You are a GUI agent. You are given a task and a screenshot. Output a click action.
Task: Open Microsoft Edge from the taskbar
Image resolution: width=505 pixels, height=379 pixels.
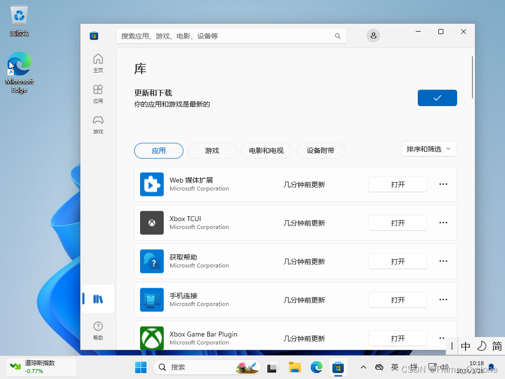tap(316, 367)
